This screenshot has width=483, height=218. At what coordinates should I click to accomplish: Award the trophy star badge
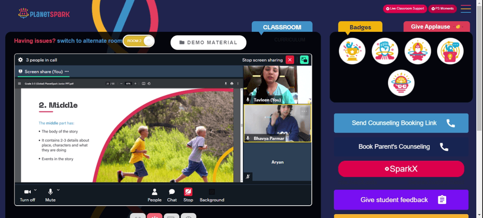(352, 51)
